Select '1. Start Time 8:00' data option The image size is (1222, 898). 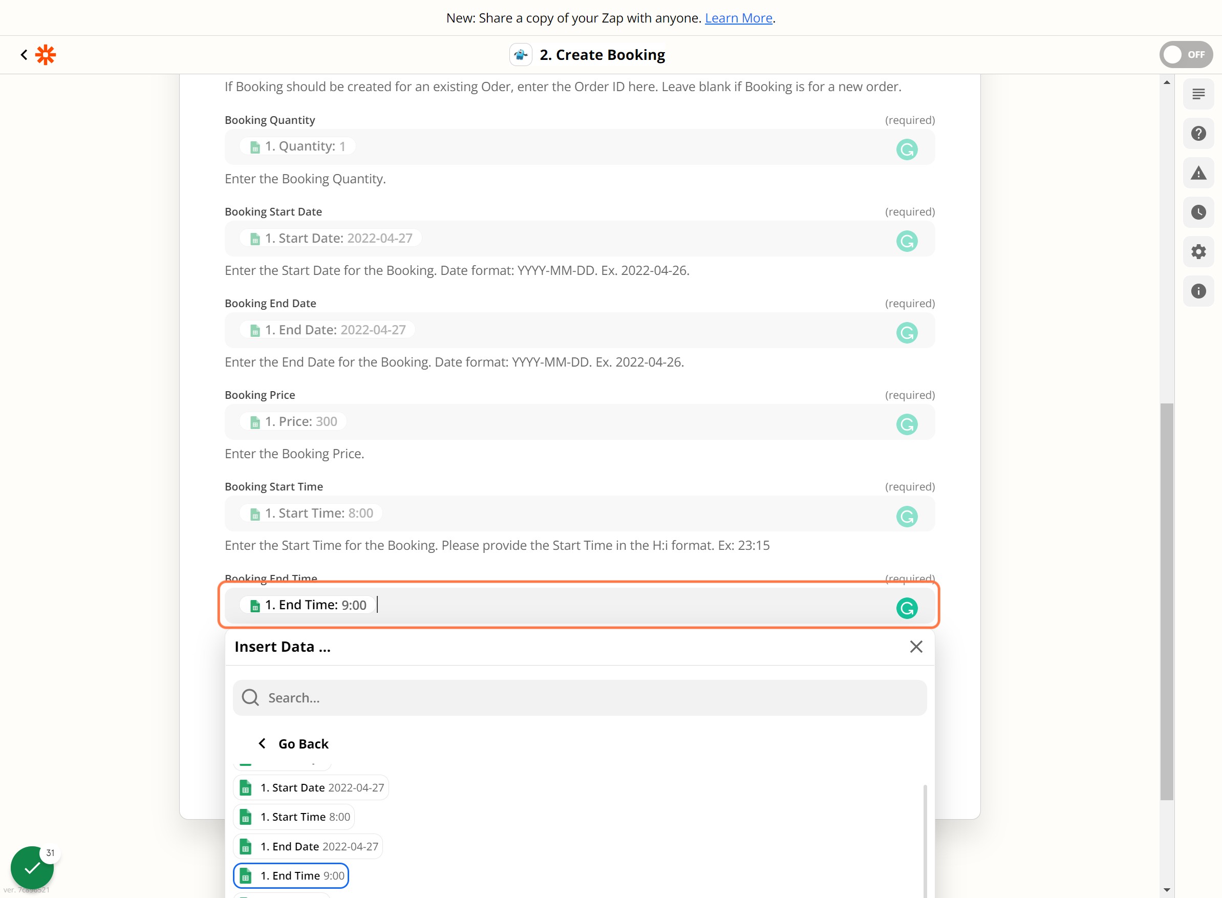pos(294,817)
